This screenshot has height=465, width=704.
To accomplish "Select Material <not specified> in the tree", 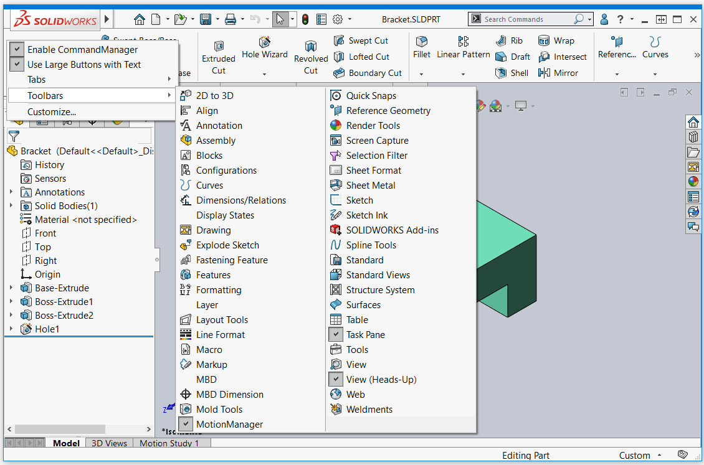I will (x=78, y=220).
